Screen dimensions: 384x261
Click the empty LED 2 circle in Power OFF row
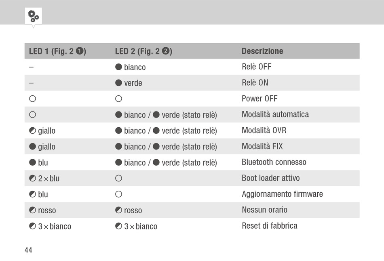click(118, 99)
